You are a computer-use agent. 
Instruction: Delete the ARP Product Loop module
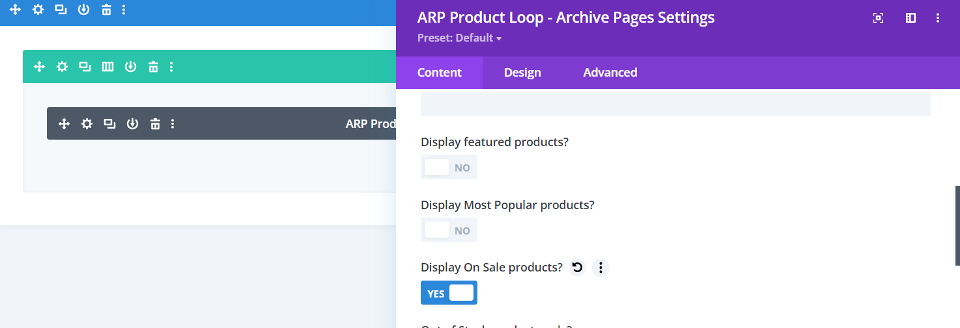click(155, 123)
